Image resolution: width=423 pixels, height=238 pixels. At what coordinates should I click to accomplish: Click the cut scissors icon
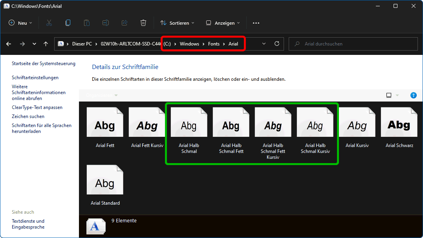[x=49, y=23]
